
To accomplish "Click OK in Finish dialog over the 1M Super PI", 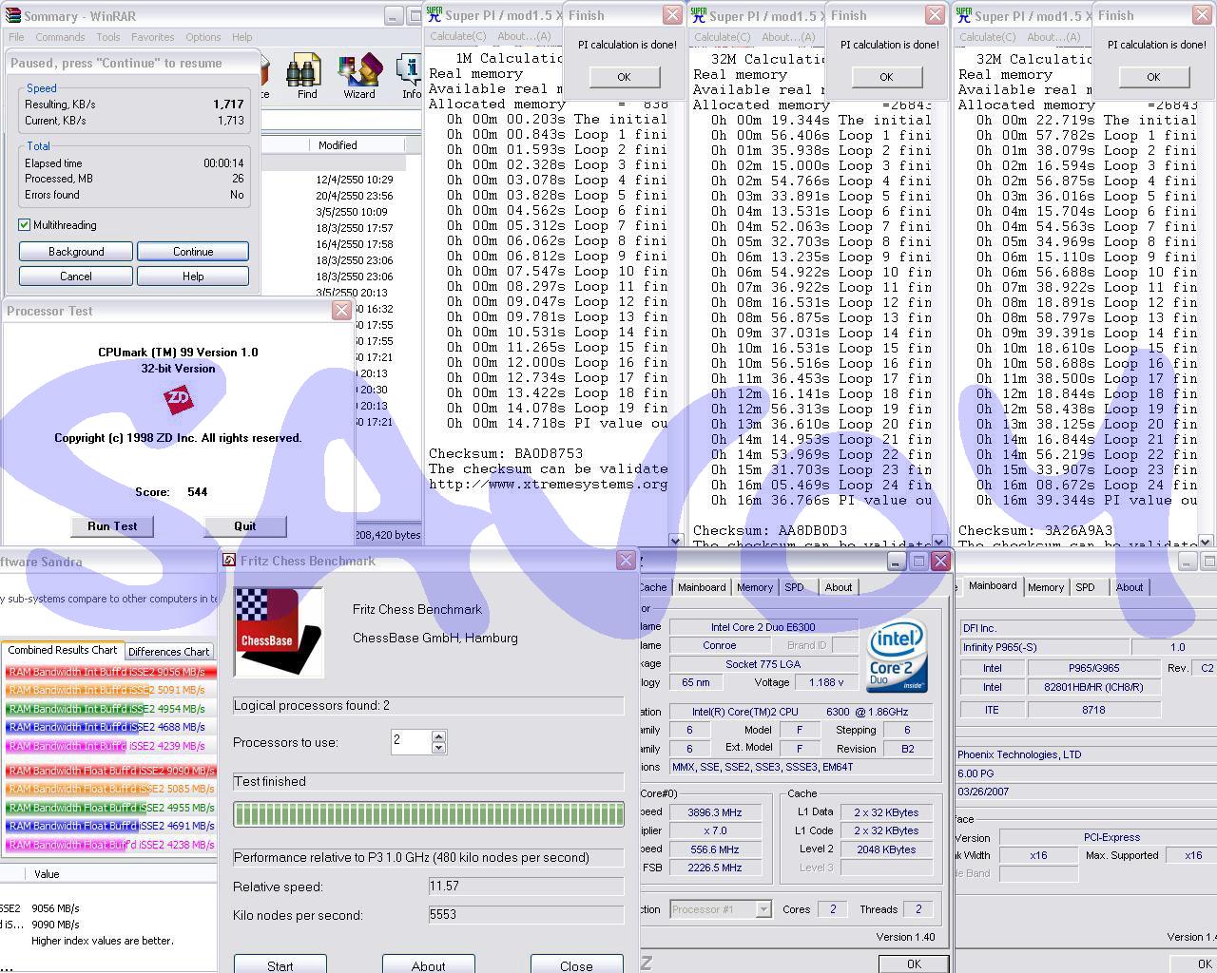I will pyautogui.click(x=624, y=77).
